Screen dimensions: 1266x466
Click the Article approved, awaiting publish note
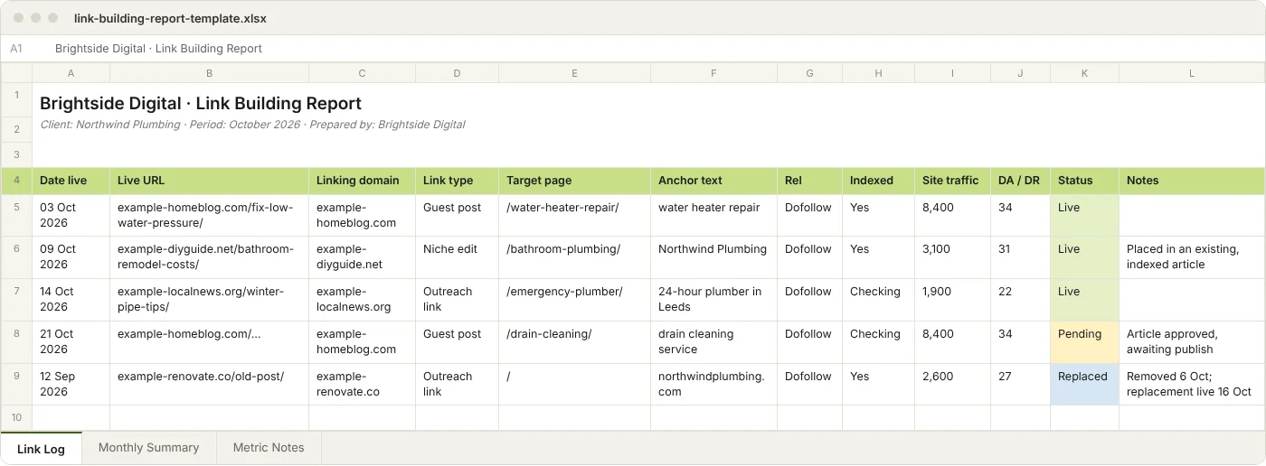tap(1192, 342)
